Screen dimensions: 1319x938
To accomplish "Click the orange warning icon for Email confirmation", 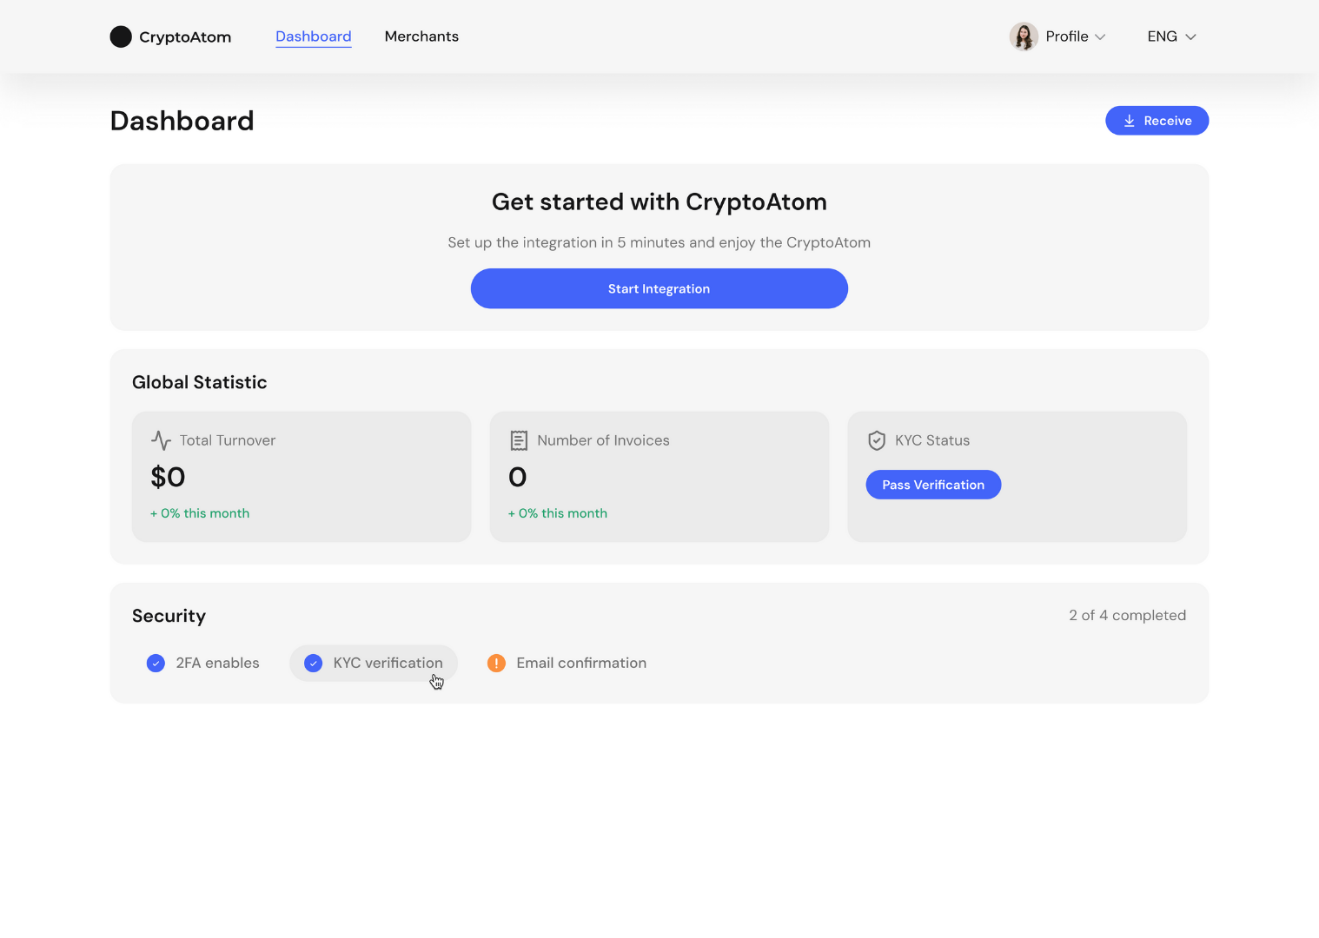I will click(x=496, y=664).
